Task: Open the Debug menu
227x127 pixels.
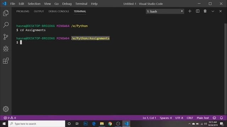Action: pos(67,4)
